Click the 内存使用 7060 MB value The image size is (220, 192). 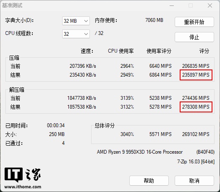tap(154, 20)
